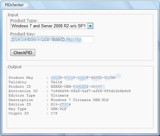Select the Edition Type value 'Ultimate'

[x=60, y=96]
